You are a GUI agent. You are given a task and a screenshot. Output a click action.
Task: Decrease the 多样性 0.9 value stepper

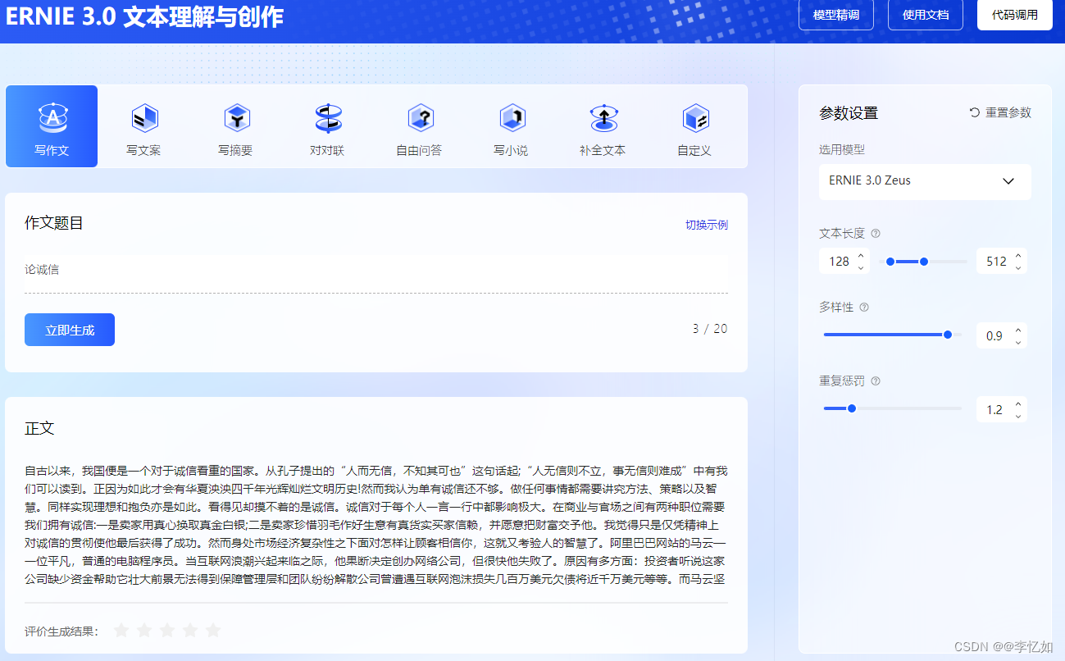(1018, 342)
